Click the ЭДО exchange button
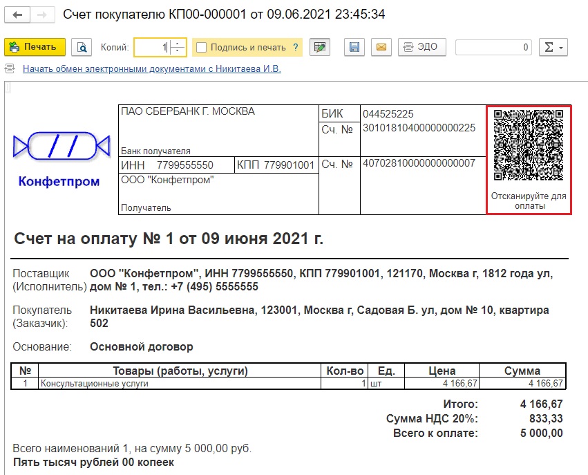 click(x=422, y=47)
